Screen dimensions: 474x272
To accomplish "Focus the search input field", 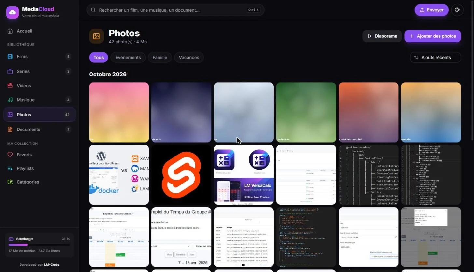I will [175, 10].
